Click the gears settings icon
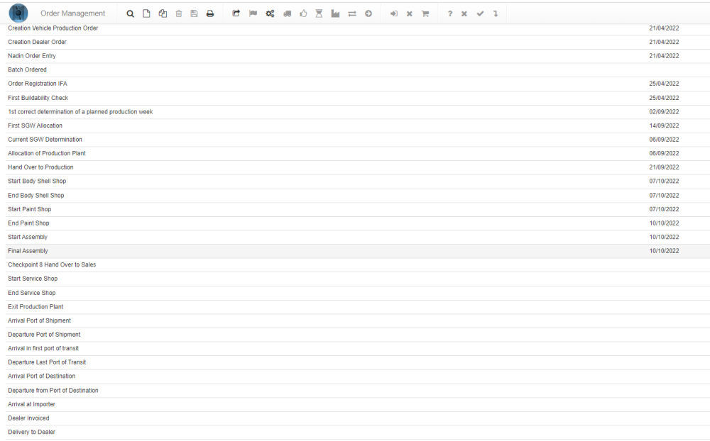This screenshot has height=441, width=710. [x=270, y=13]
